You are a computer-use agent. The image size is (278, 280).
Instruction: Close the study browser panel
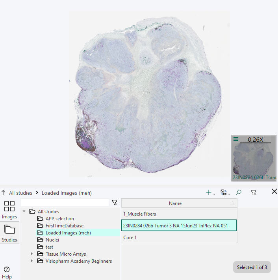pos(274,191)
